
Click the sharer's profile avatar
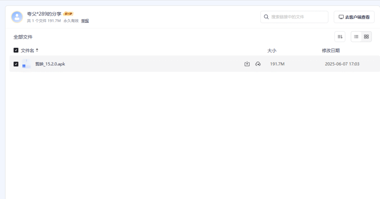coord(17,17)
